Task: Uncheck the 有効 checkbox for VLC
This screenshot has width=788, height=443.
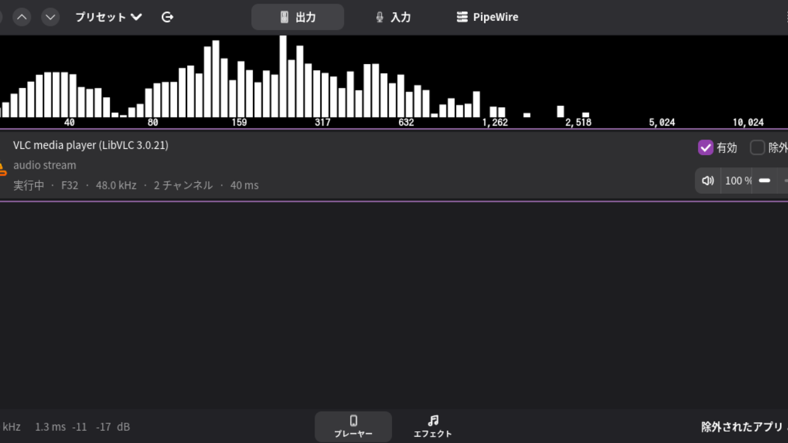Action: (x=706, y=148)
